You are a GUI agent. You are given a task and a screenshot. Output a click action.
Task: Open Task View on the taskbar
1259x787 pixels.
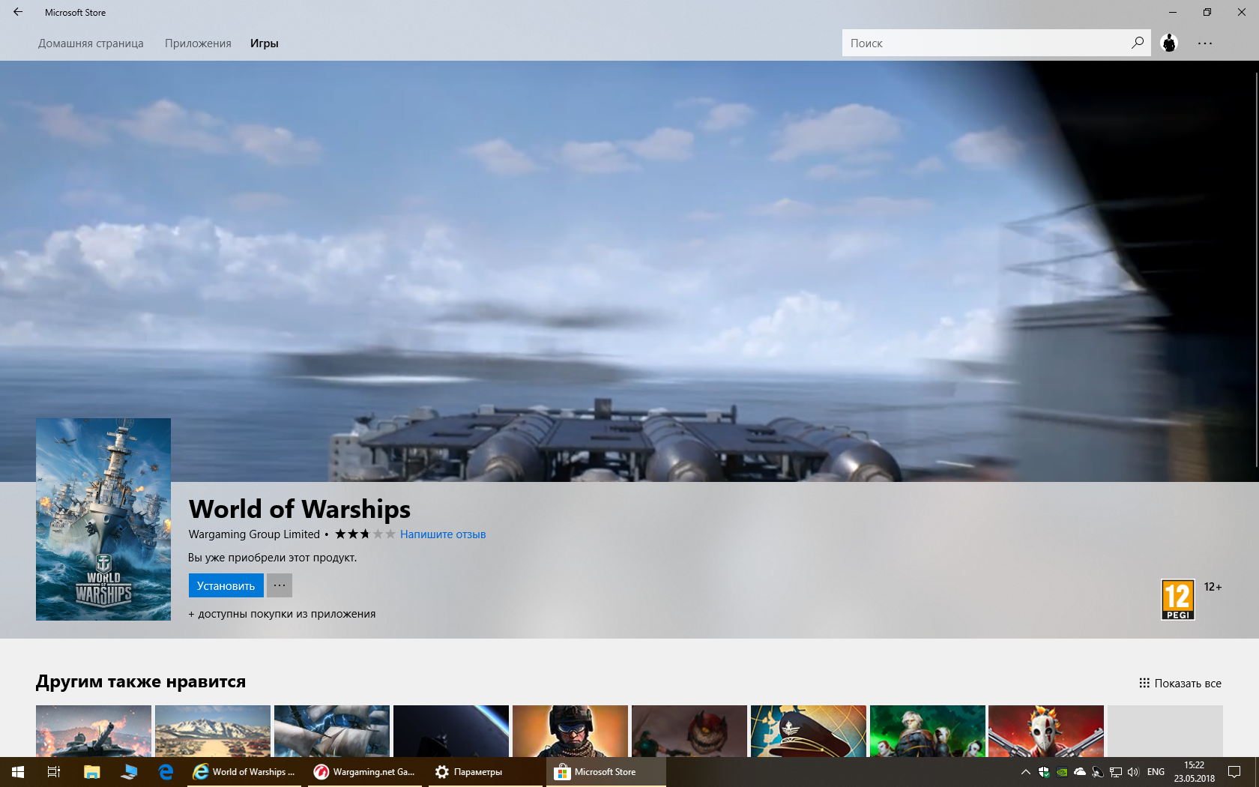click(54, 772)
